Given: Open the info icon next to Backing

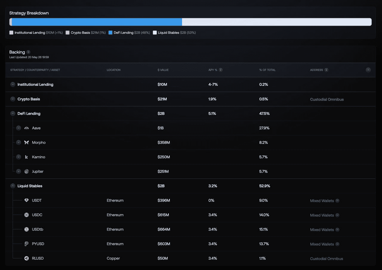Looking at the screenshot, I should point(28,52).
